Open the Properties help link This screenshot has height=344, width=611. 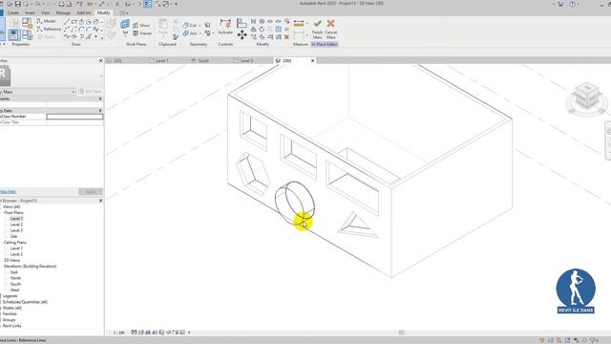8,191
